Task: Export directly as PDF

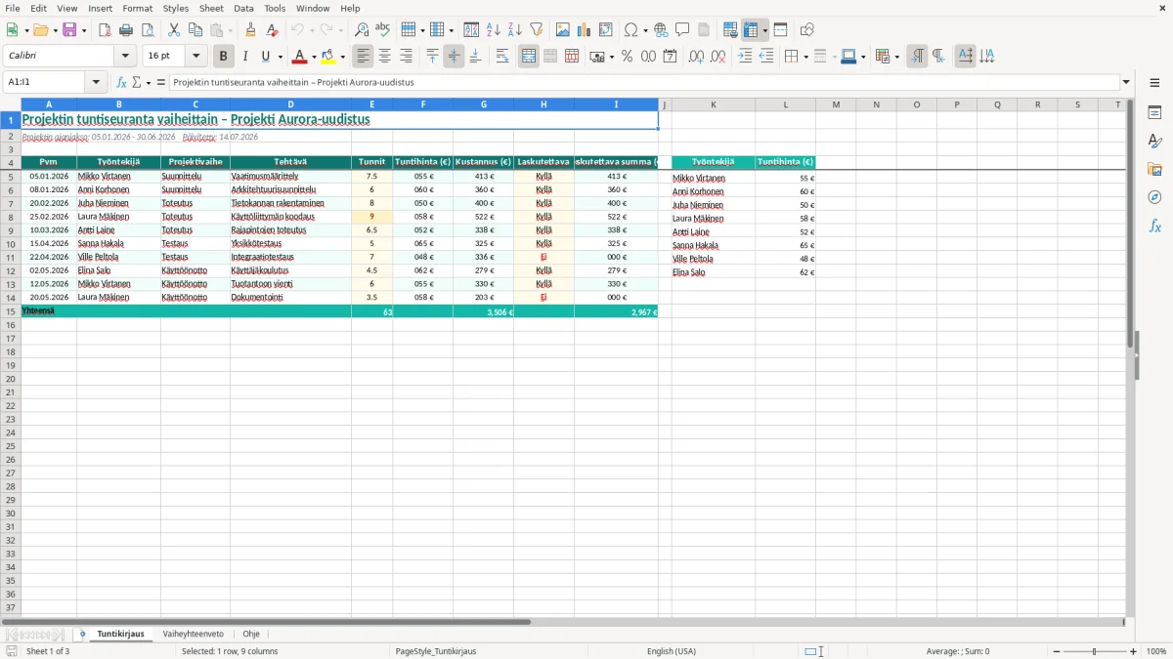Action: click(x=105, y=30)
